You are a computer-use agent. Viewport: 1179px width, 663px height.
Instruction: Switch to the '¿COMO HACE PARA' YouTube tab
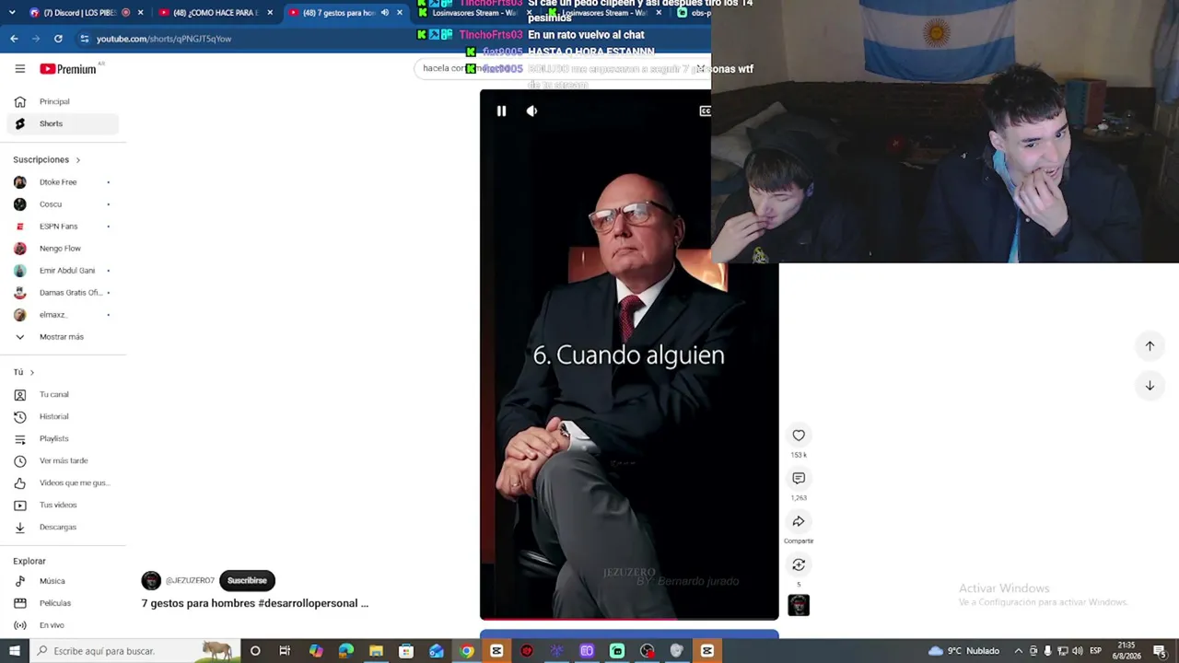click(215, 13)
